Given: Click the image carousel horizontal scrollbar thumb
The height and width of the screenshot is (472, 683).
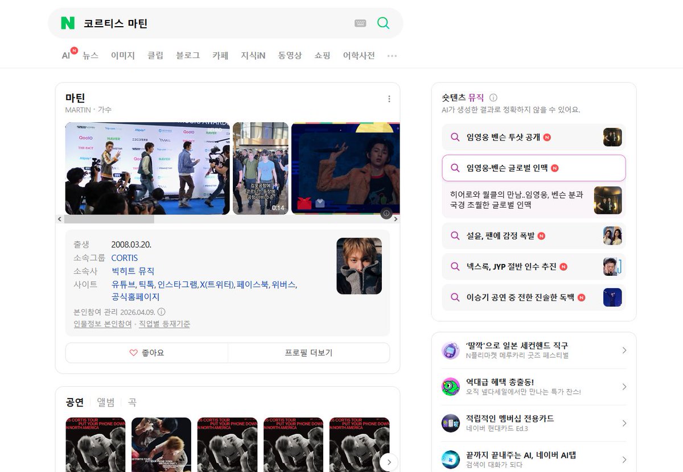Looking at the screenshot, I should click(x=109, y=219).
